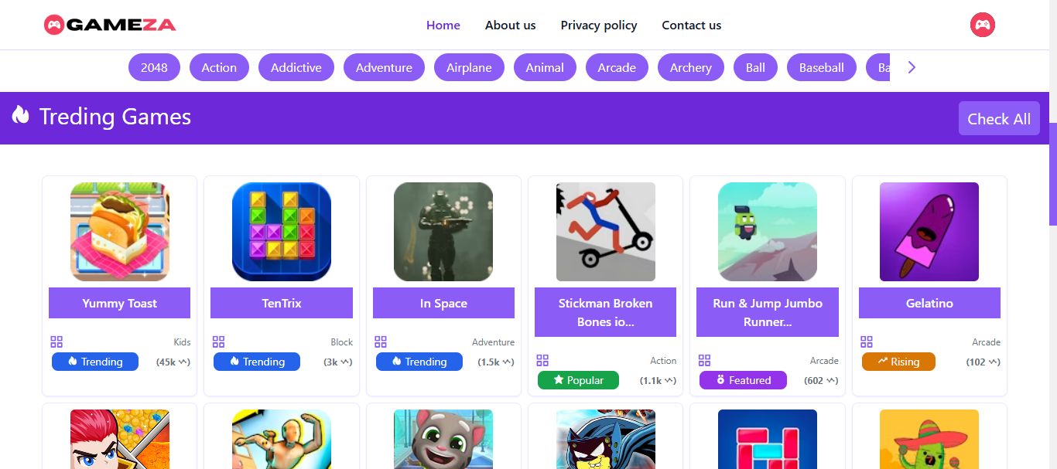Open the Gelatino game thumbnail
This screenshot has height=469, width=1057.
pos(929,232)
